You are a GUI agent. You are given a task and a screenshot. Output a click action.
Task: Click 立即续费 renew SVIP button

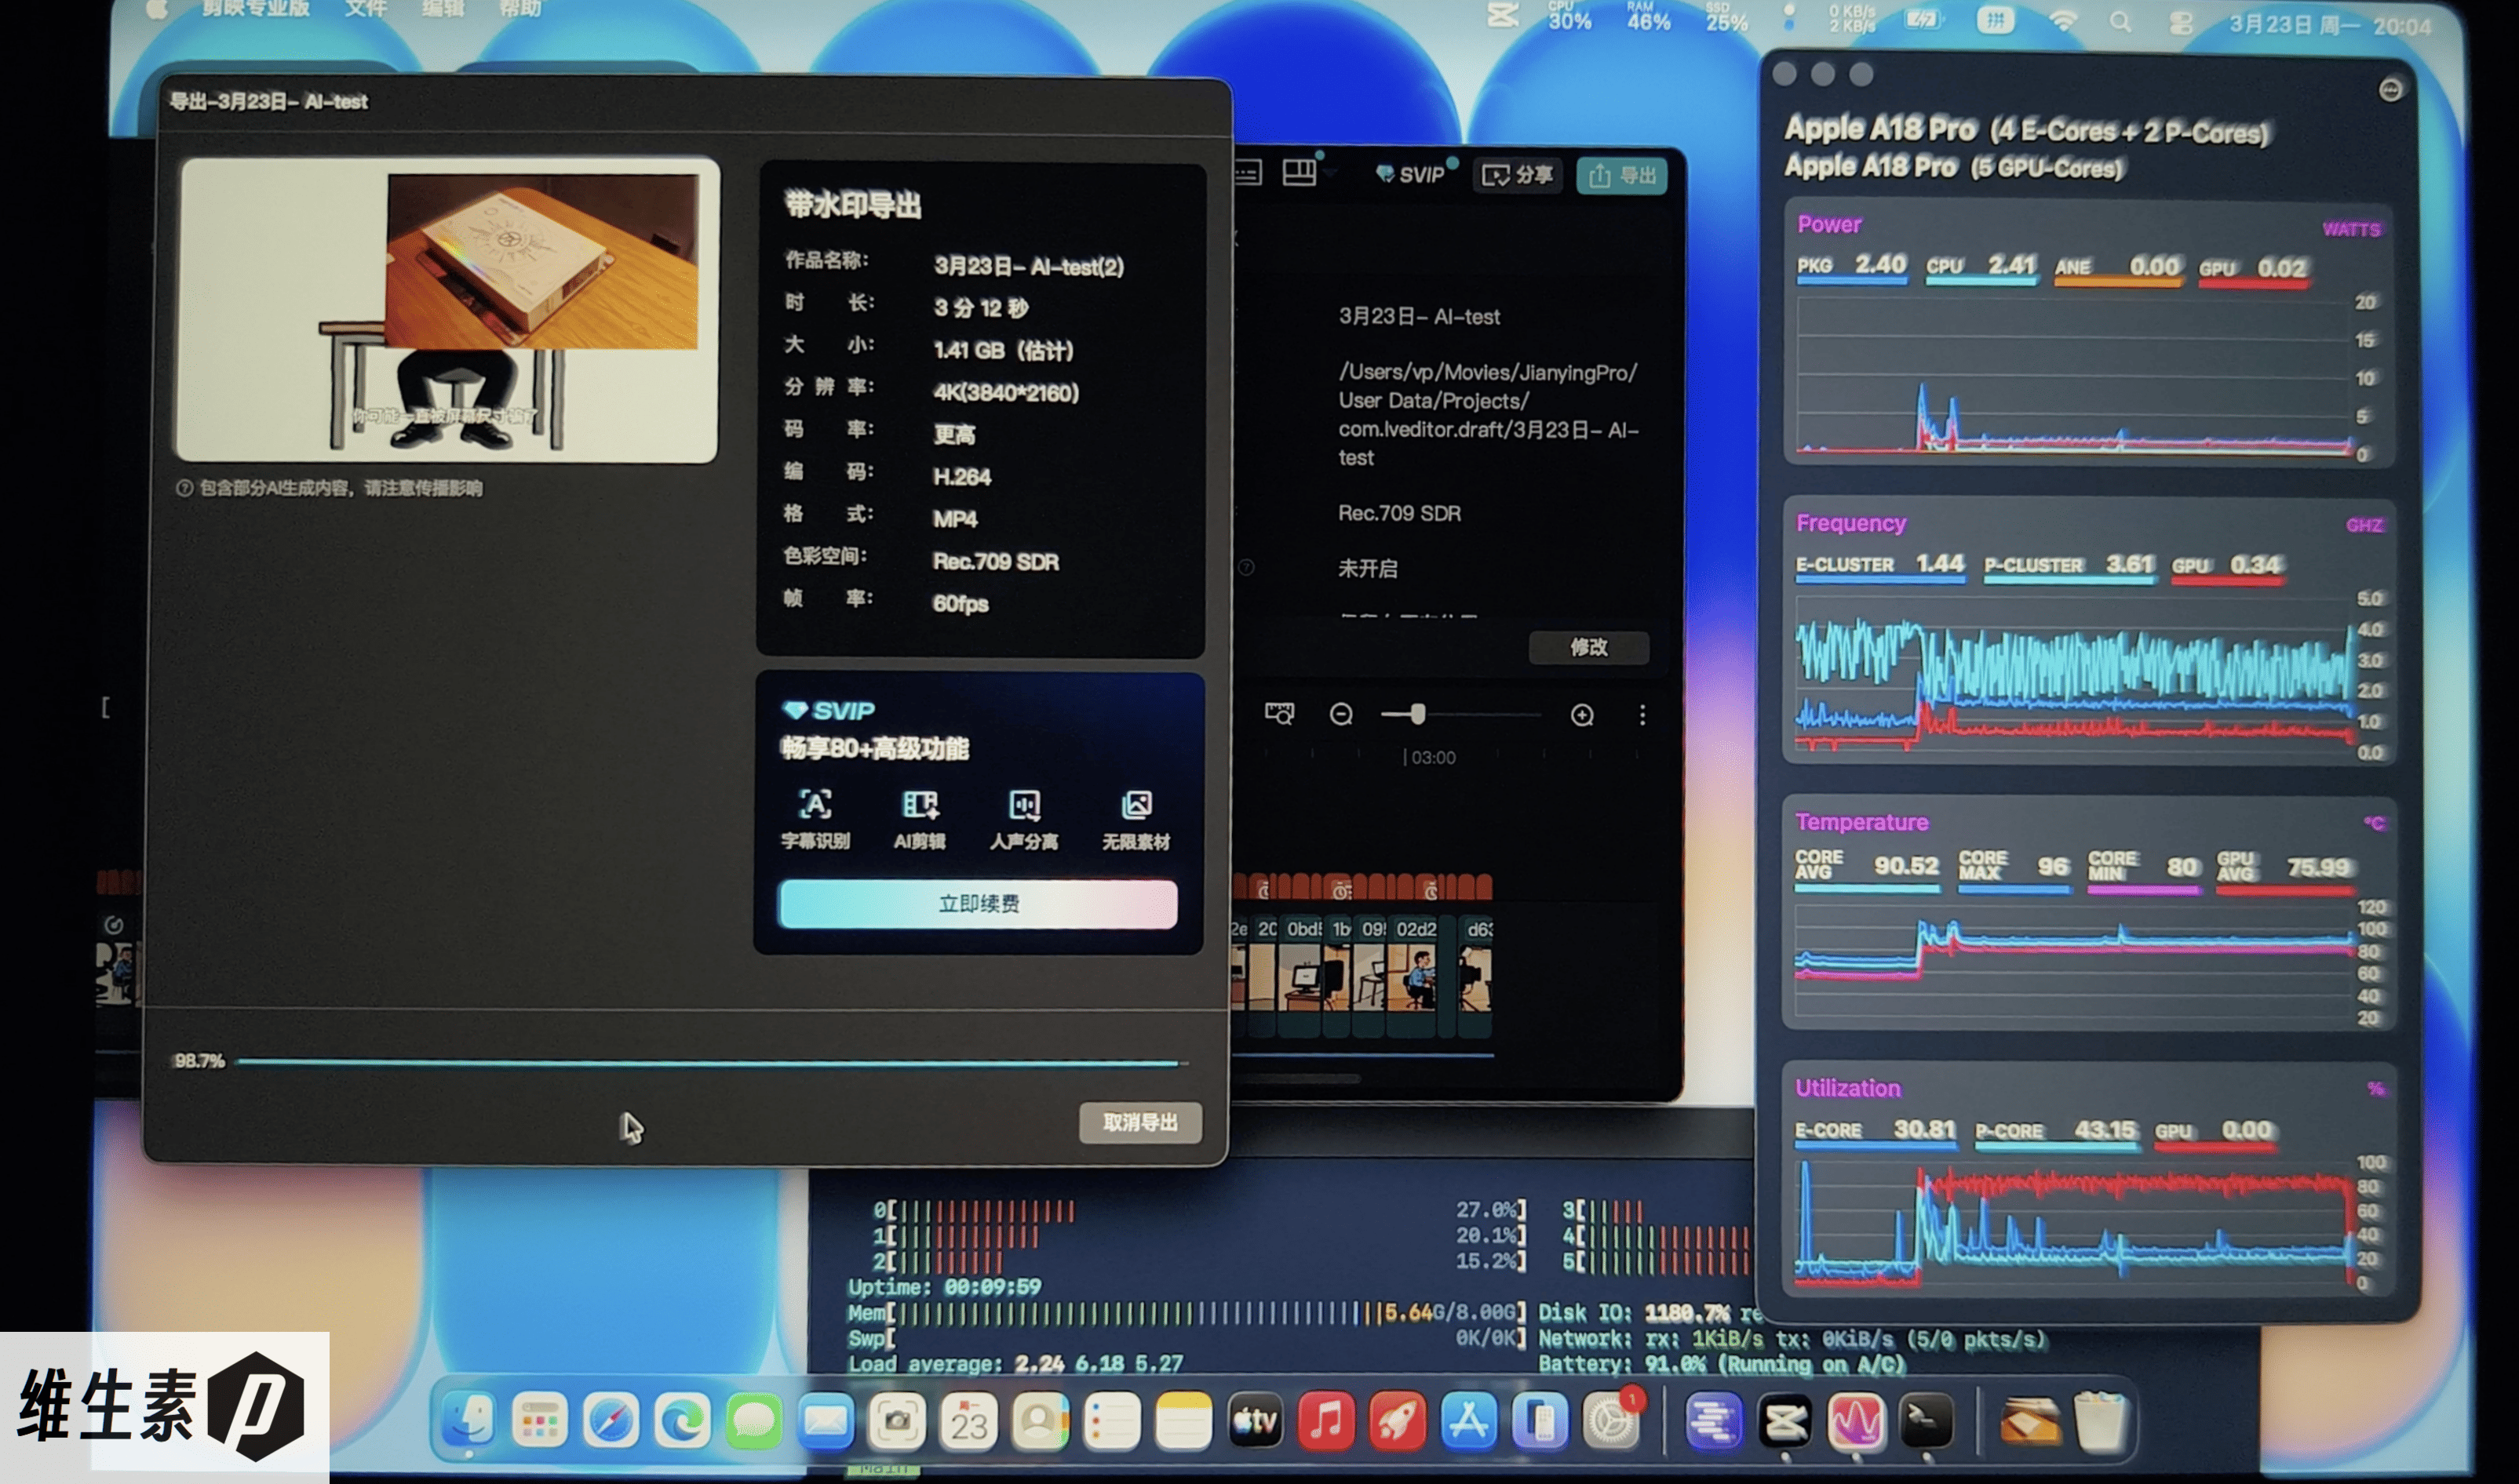(x=978, y=904)
